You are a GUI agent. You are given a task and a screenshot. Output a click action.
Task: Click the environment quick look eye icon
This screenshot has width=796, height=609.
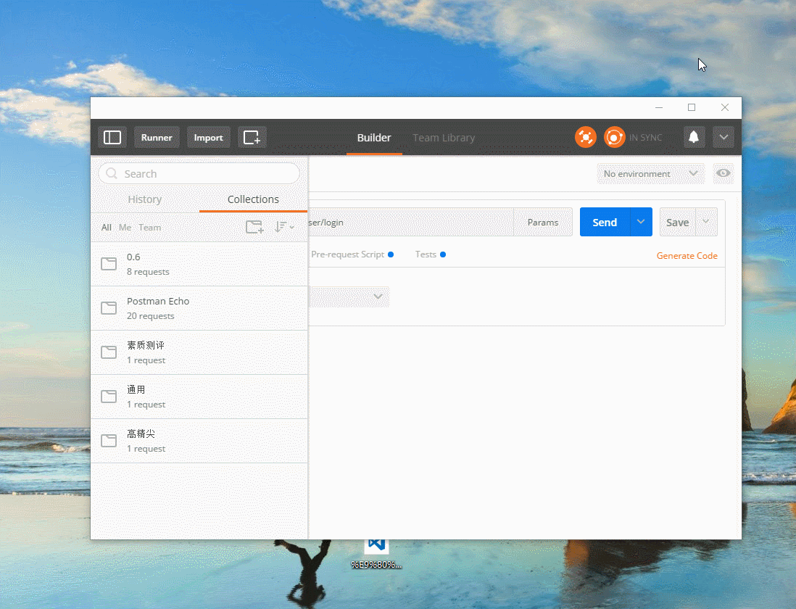723,173
